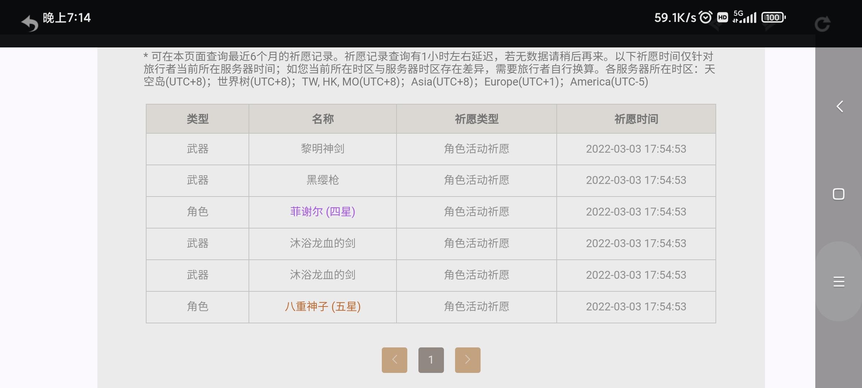Tap the Android recent apps menu icon
Viewport: 862px width, 388px height.
click(839, 282)
